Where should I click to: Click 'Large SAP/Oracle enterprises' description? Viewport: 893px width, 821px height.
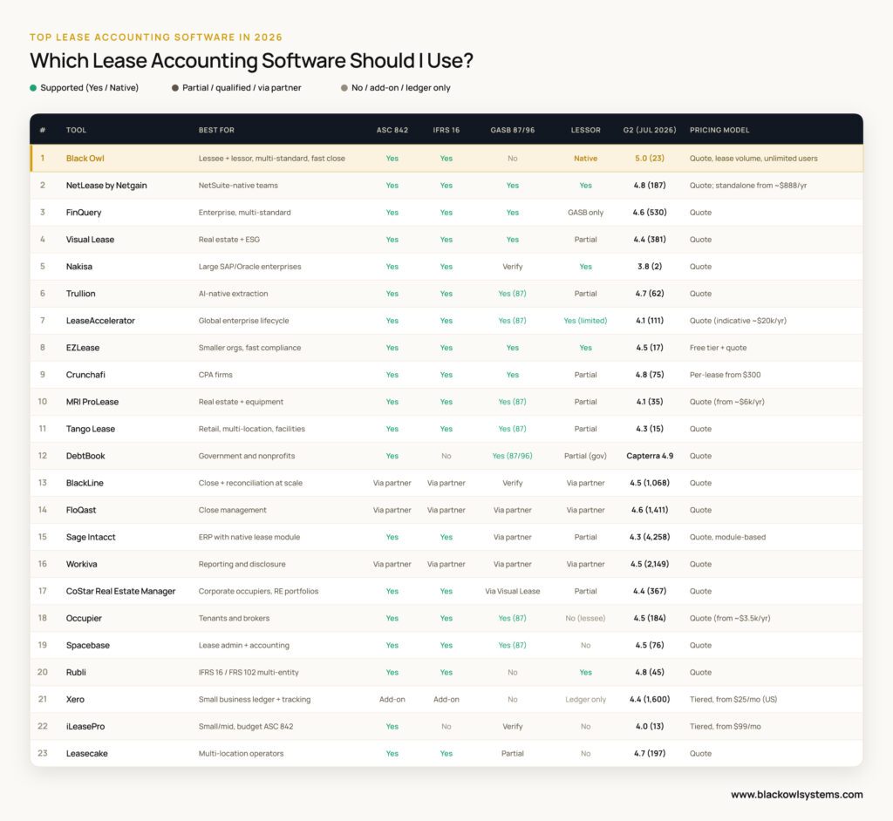[249, 267]
